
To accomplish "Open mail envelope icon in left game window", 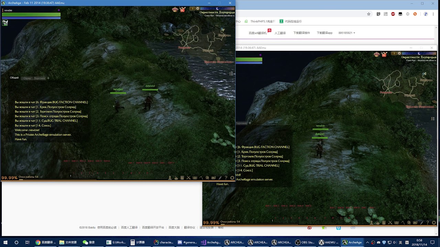I will [213, 178].
